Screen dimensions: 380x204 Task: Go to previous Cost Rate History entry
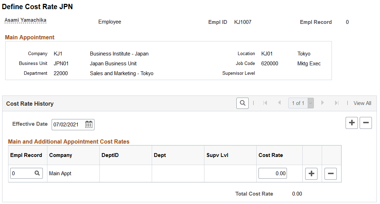point(279,103)
